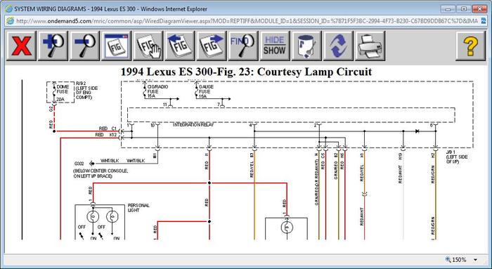Toggle the Hide/Show button
This screenshot has width=492, height=269.
coord(275,46)
